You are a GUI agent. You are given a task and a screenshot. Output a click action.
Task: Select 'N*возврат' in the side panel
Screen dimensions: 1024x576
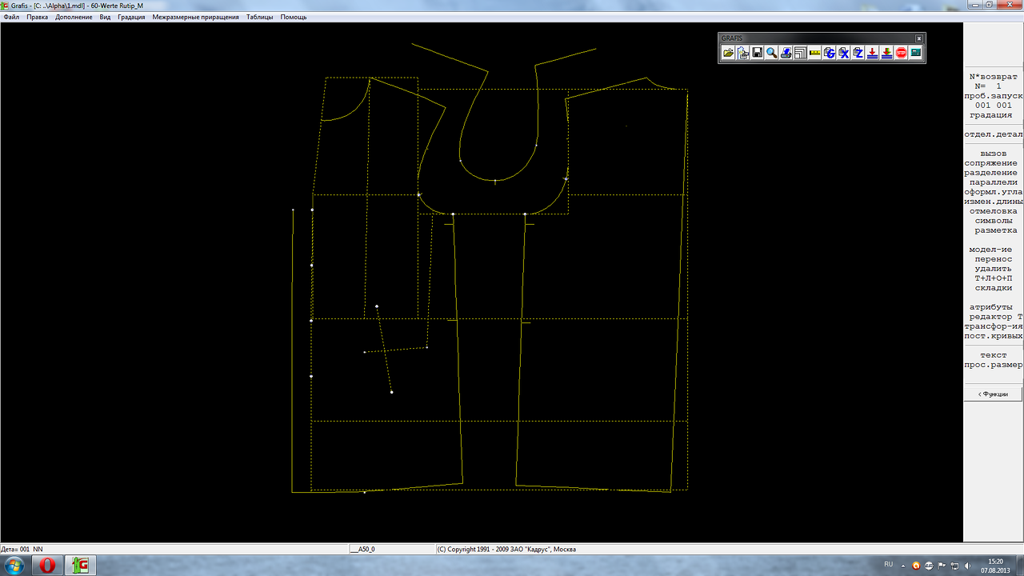(x=994, y=77)
